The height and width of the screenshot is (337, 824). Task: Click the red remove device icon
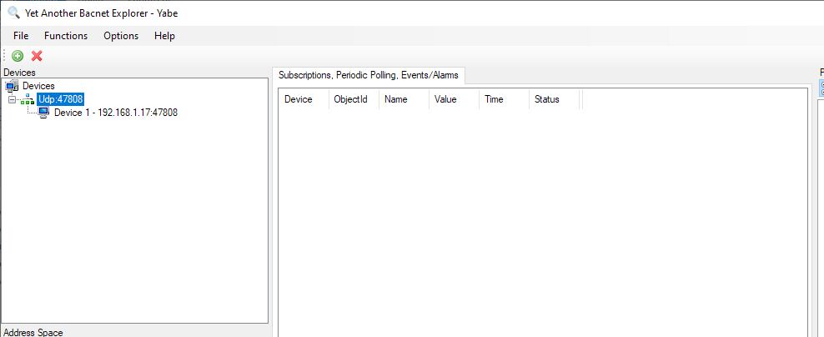pos(37,56)
